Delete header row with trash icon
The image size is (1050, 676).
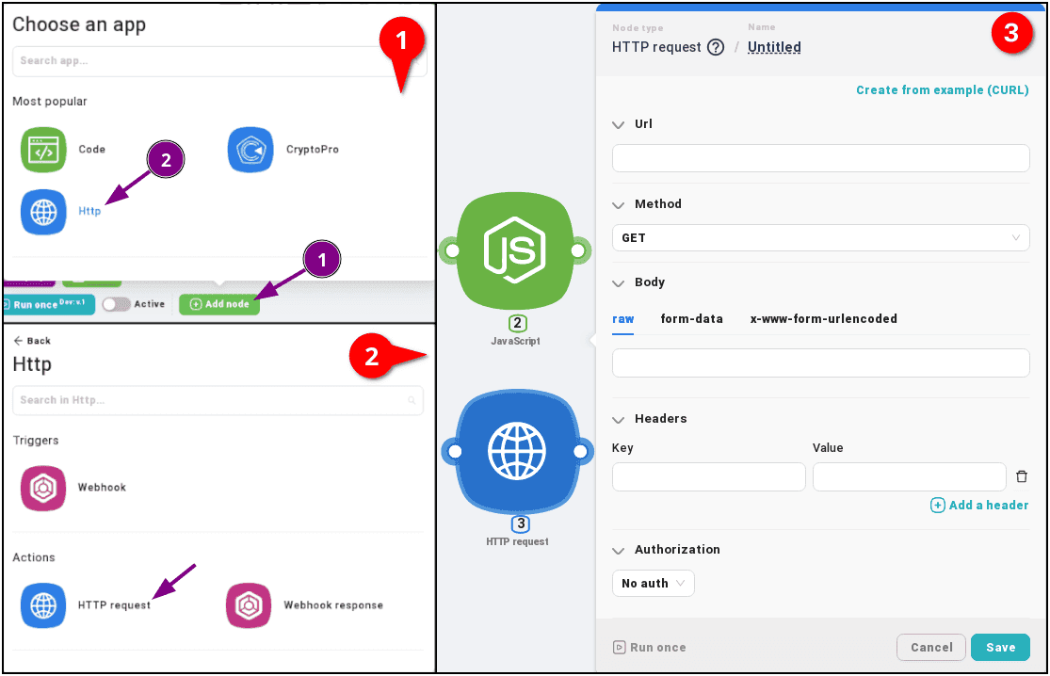[1022, 477]
